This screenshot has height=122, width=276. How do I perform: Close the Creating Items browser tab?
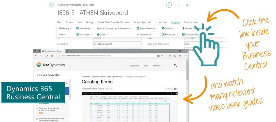63,51
